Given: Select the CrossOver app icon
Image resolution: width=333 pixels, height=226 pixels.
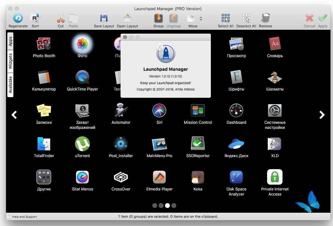Looking at the screenshot, I should point(121,177).
